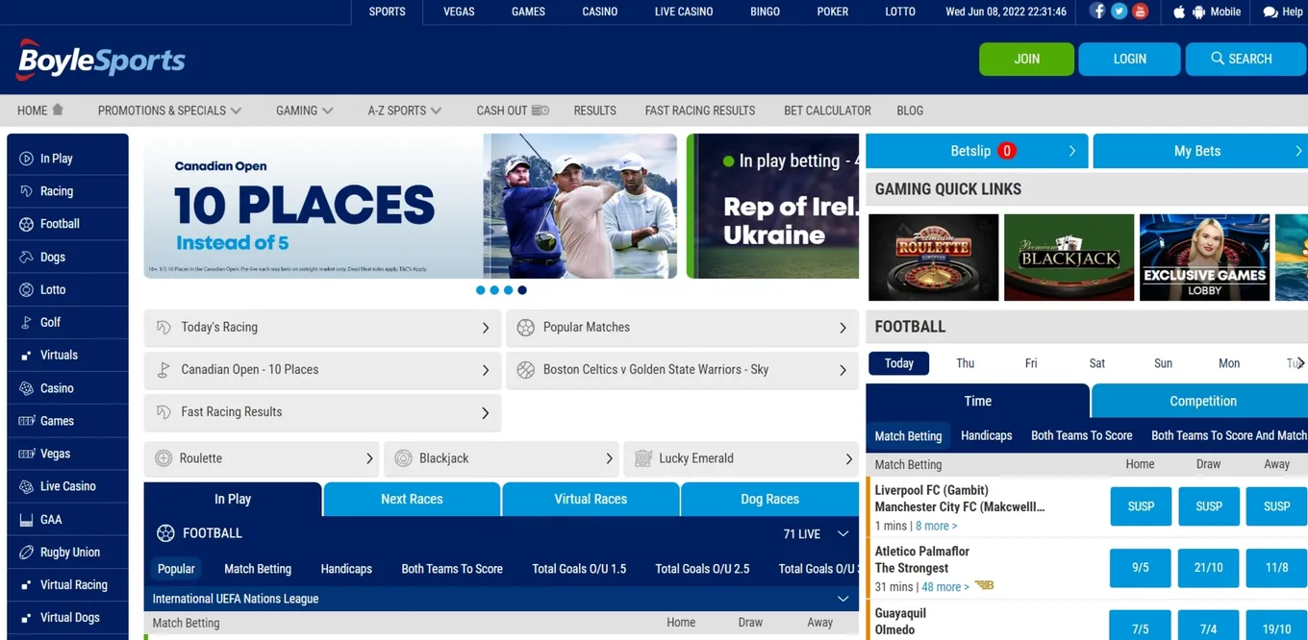
Task: Open the Fast Racing Results nav link
Action: pyautogui.click(x=700, y=111)
